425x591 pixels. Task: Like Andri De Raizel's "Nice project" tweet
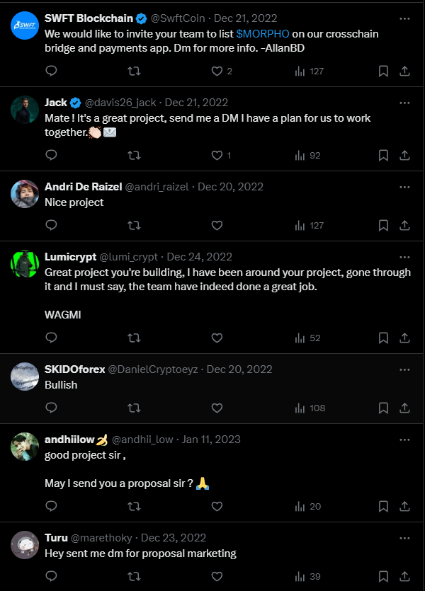(x=217, y=225)
